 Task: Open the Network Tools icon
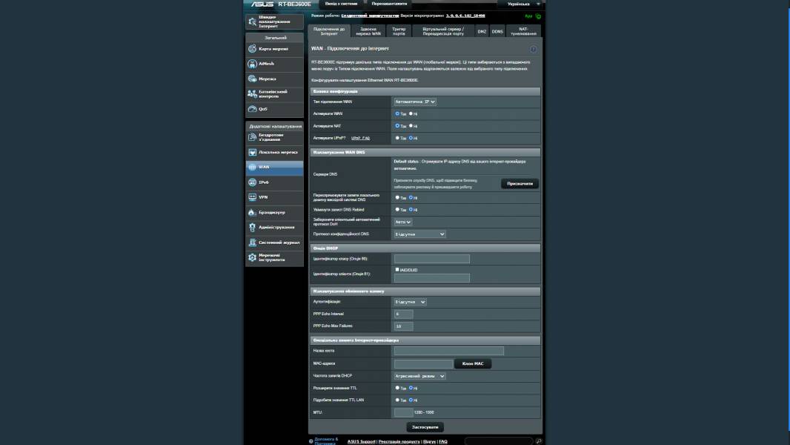[253, 257]
